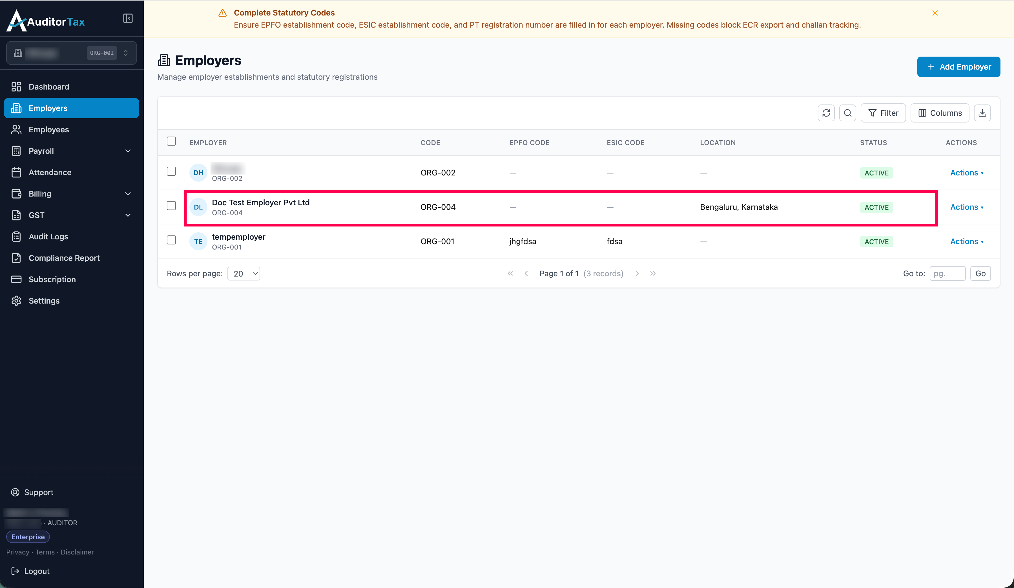Open the Filter button
1014x588 pixels.
click(x=883, y=113)
